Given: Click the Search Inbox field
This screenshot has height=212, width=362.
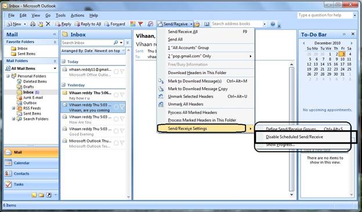Looking at the screenshot, I should click(x=87, y=43).
